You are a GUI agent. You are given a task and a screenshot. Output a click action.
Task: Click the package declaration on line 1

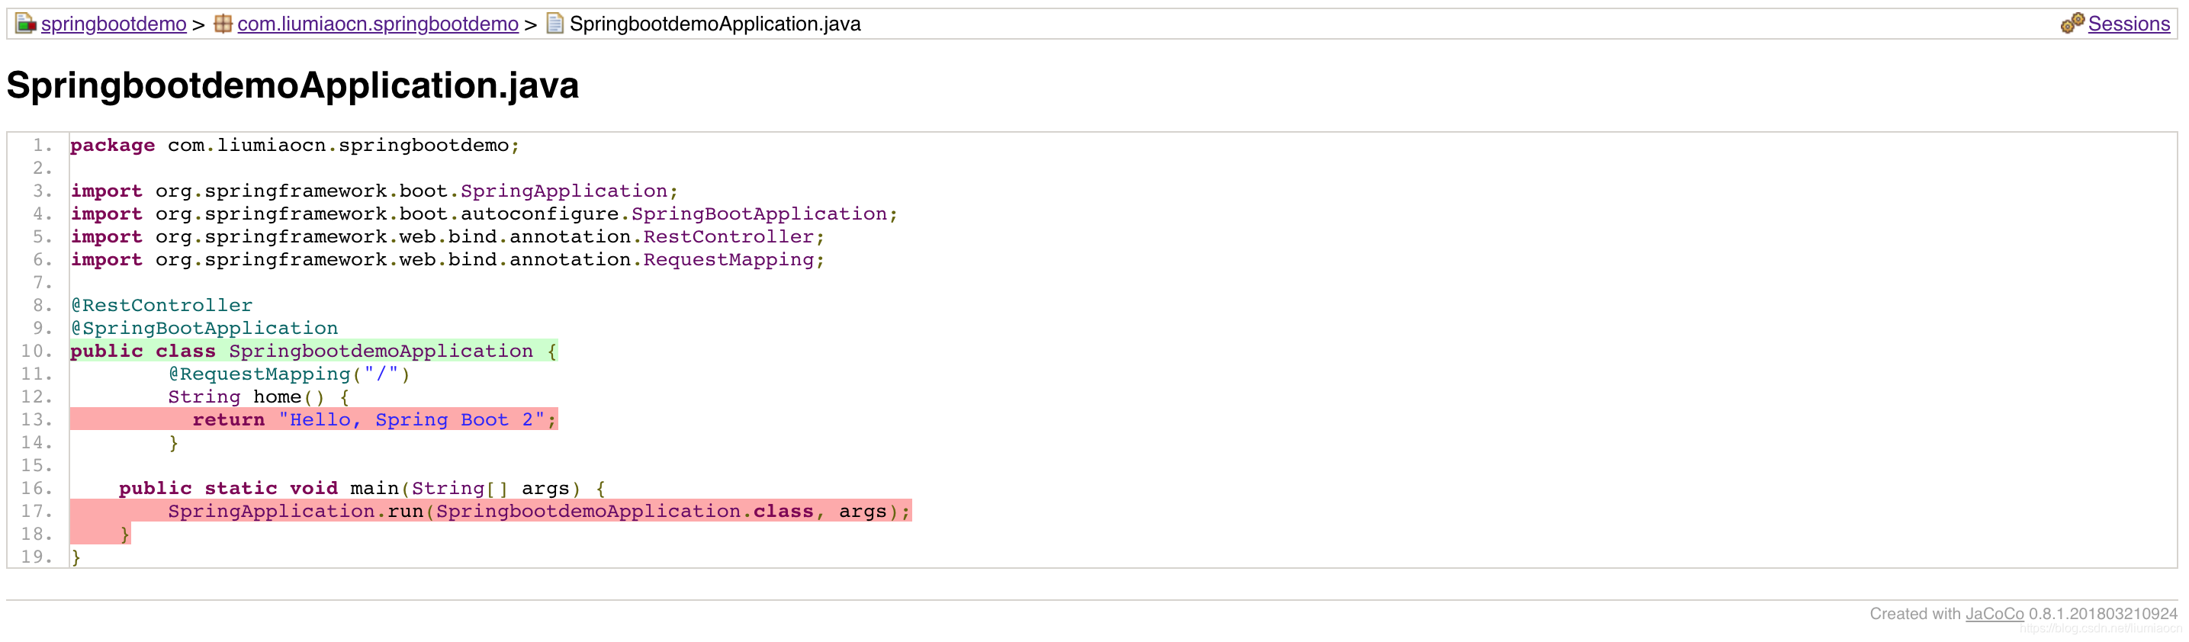pyautogui.click(x=295, y=145)
